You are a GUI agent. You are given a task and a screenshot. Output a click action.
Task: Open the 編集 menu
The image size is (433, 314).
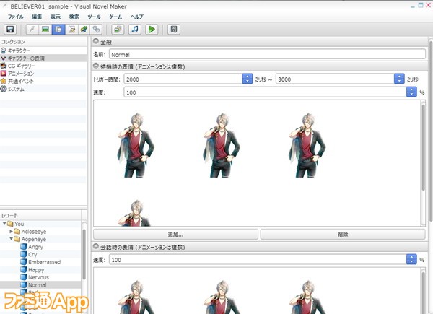click(x=37, y=17)
